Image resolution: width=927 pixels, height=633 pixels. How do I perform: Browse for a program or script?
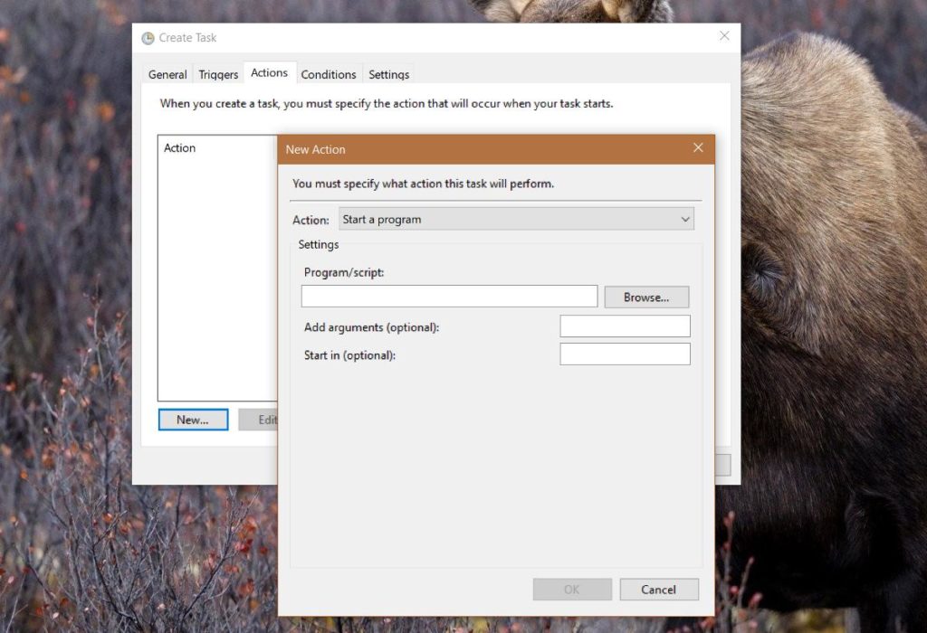(646, 297)
